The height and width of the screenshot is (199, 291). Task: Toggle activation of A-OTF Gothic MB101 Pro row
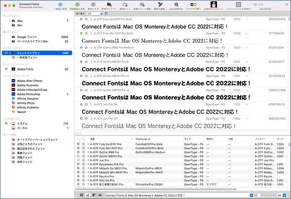coord(78,156)
